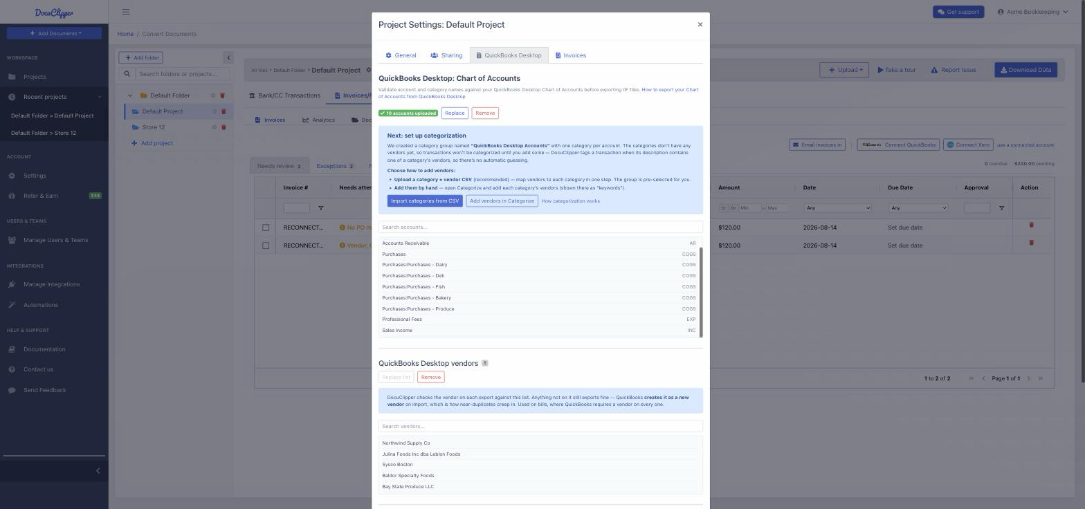Click the Search vendors field
Screen dimensions: 1085x509
pos(540,426)
